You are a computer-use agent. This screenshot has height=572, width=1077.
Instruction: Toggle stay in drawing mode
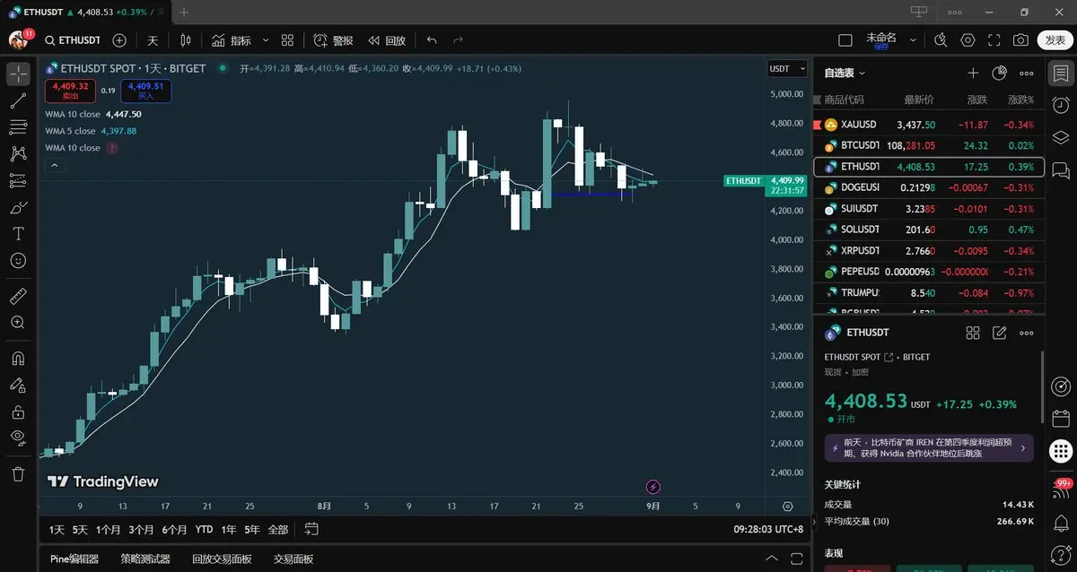18,385
